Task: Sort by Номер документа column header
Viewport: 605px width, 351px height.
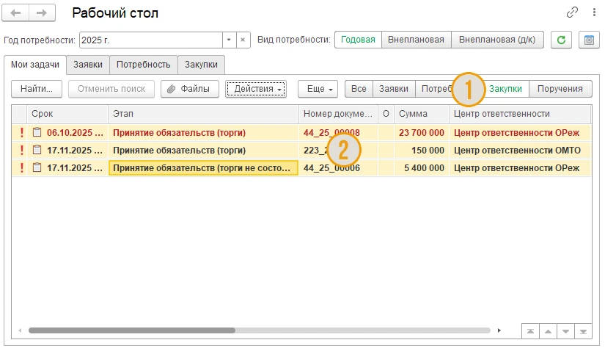Action: tap(338, 114)
